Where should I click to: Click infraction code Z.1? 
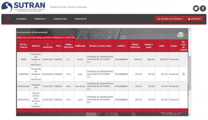[x=68, y=59]
